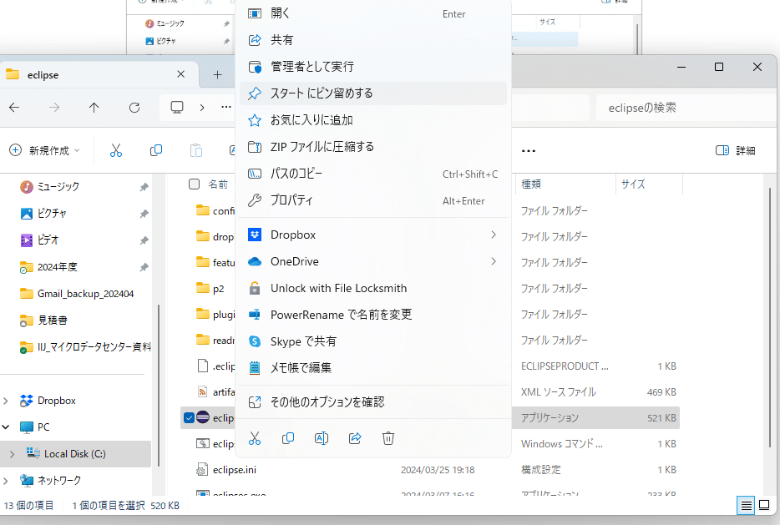The height and width of the screenshot is (525, 780).
Task: Click the delete trash icon in context menu
Action: [x=388, y=438]
